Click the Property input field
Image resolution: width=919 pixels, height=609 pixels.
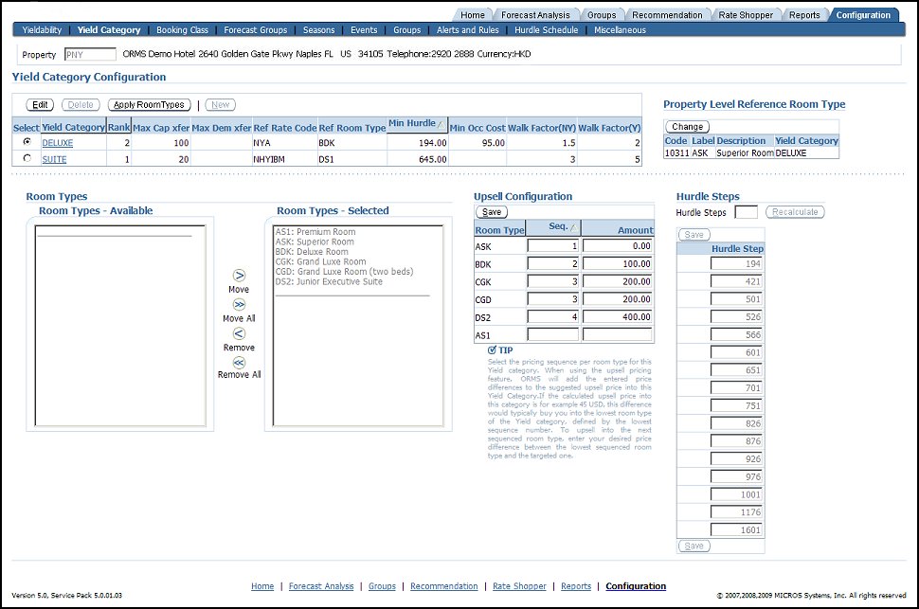pyautogui.click(x=90, y=55)
